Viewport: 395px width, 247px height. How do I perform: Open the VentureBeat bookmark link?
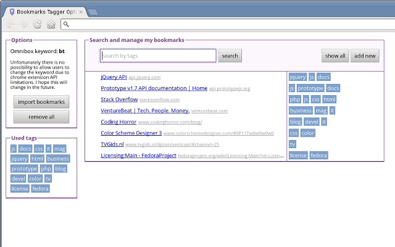(x=145, y=111)
